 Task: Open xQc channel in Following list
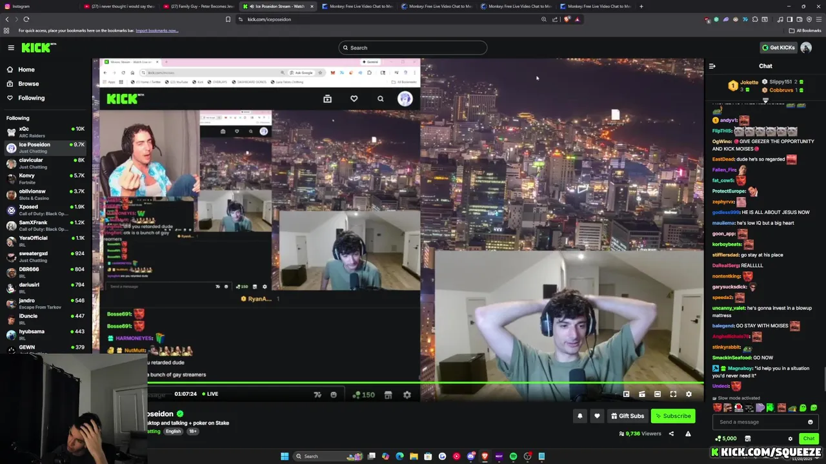pyautogui.click(x=45, y=131)
